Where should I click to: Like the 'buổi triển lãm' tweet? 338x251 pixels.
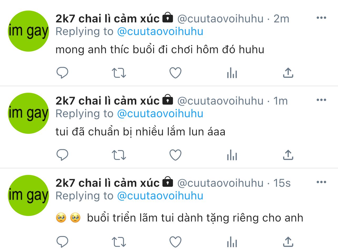(x=175, y=242)
